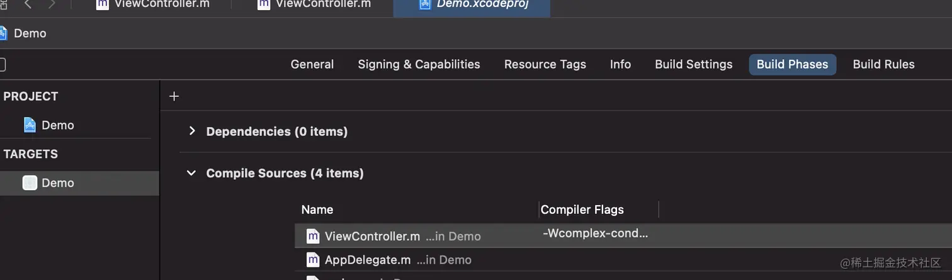Viewport: 952px width, 280px height.
Task: Toggle the targets list sidebar button
Action: click(3, 64)
